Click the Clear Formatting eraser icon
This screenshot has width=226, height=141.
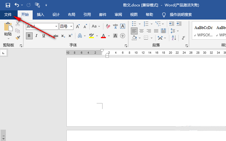(108, 26)
